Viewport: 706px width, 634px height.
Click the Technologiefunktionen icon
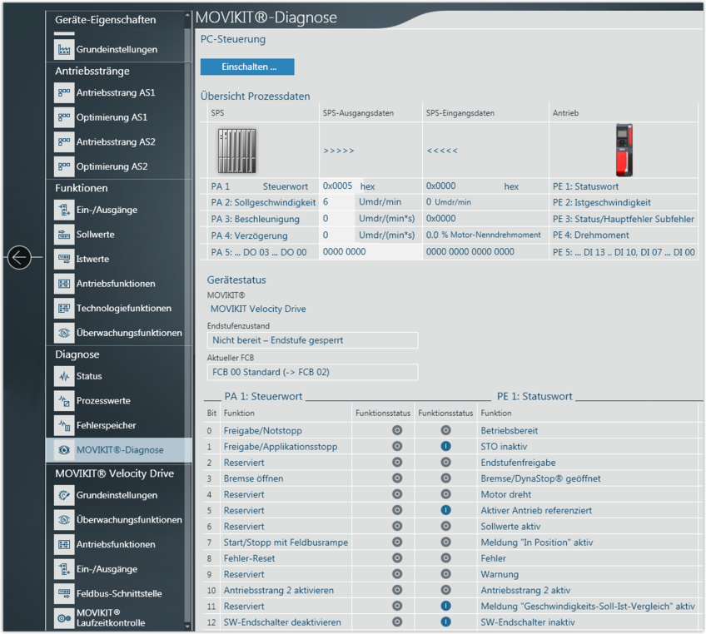coord(64,309)
